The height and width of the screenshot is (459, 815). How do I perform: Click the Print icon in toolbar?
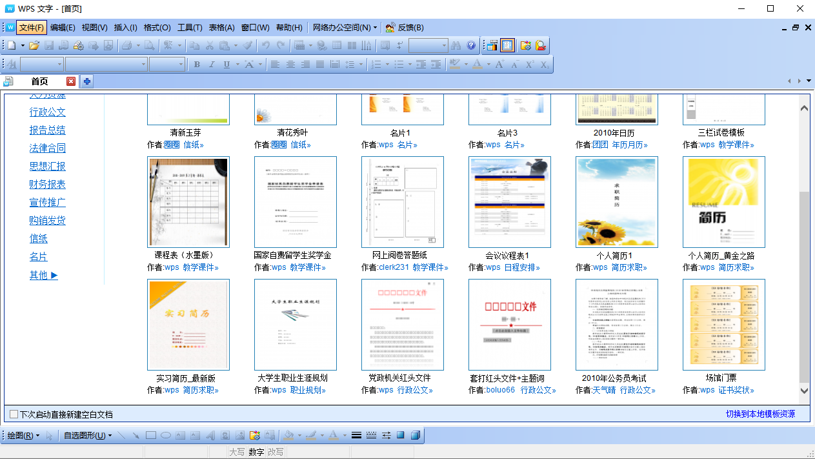click(126, 45)
